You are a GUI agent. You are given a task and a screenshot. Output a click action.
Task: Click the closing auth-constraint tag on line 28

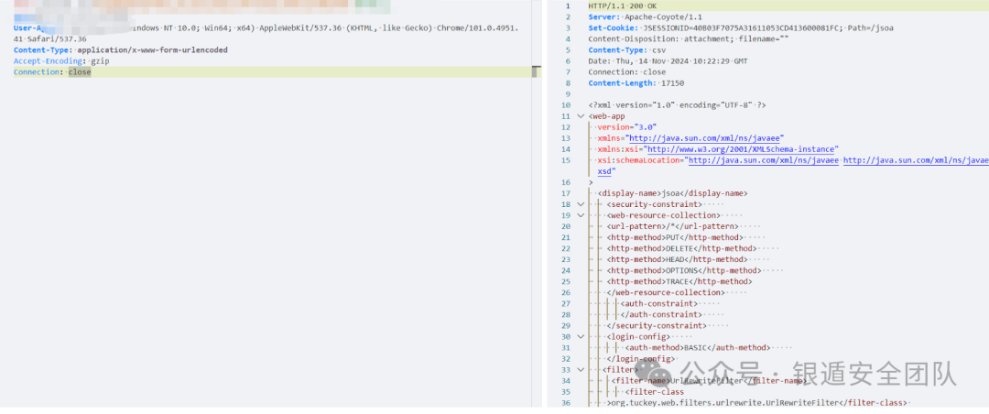coord(661,315)
